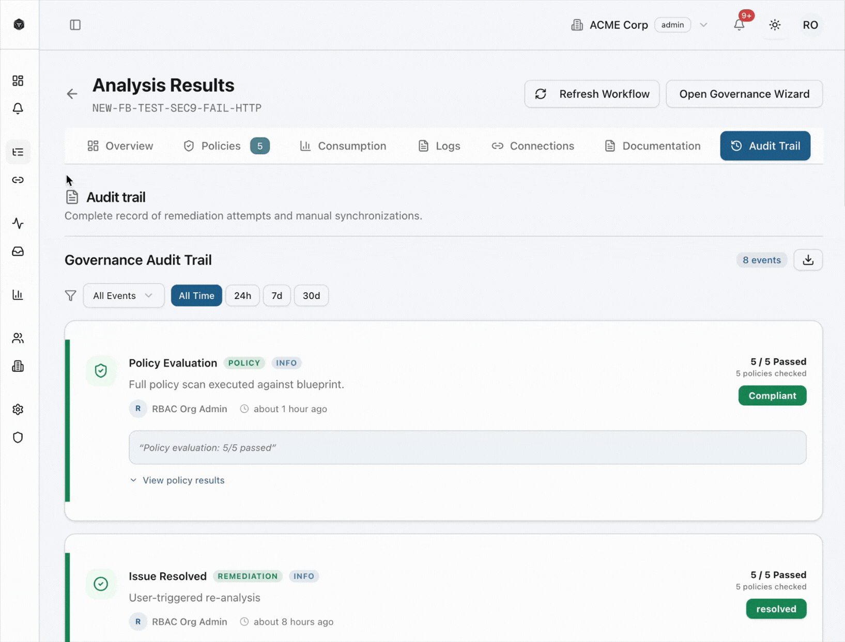Switch time filter to 30d
Image resolution: width=845 pixels, height=642 pixels.
click(311, 295)
